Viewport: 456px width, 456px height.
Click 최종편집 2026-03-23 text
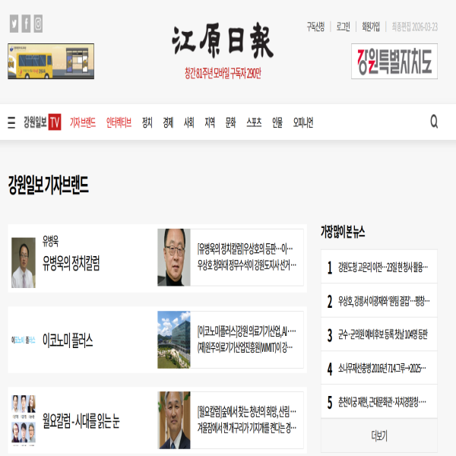[415, 27]
